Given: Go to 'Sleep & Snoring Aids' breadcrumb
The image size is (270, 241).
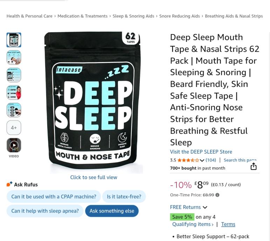Looking at the screenshot, I should pyautogui.click(x=133, y=16).
